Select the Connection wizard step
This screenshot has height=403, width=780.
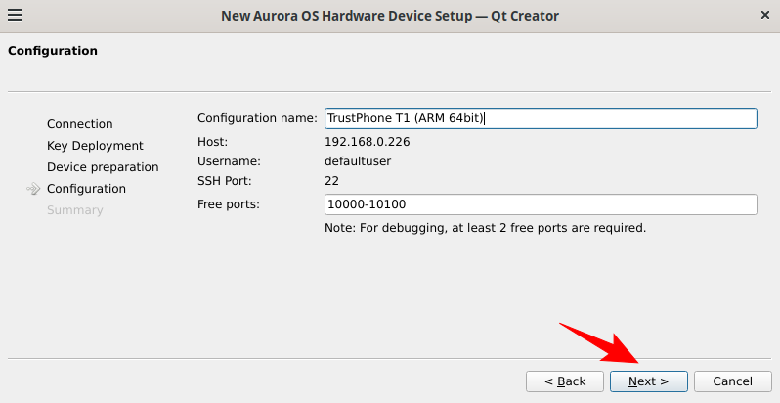79,124
